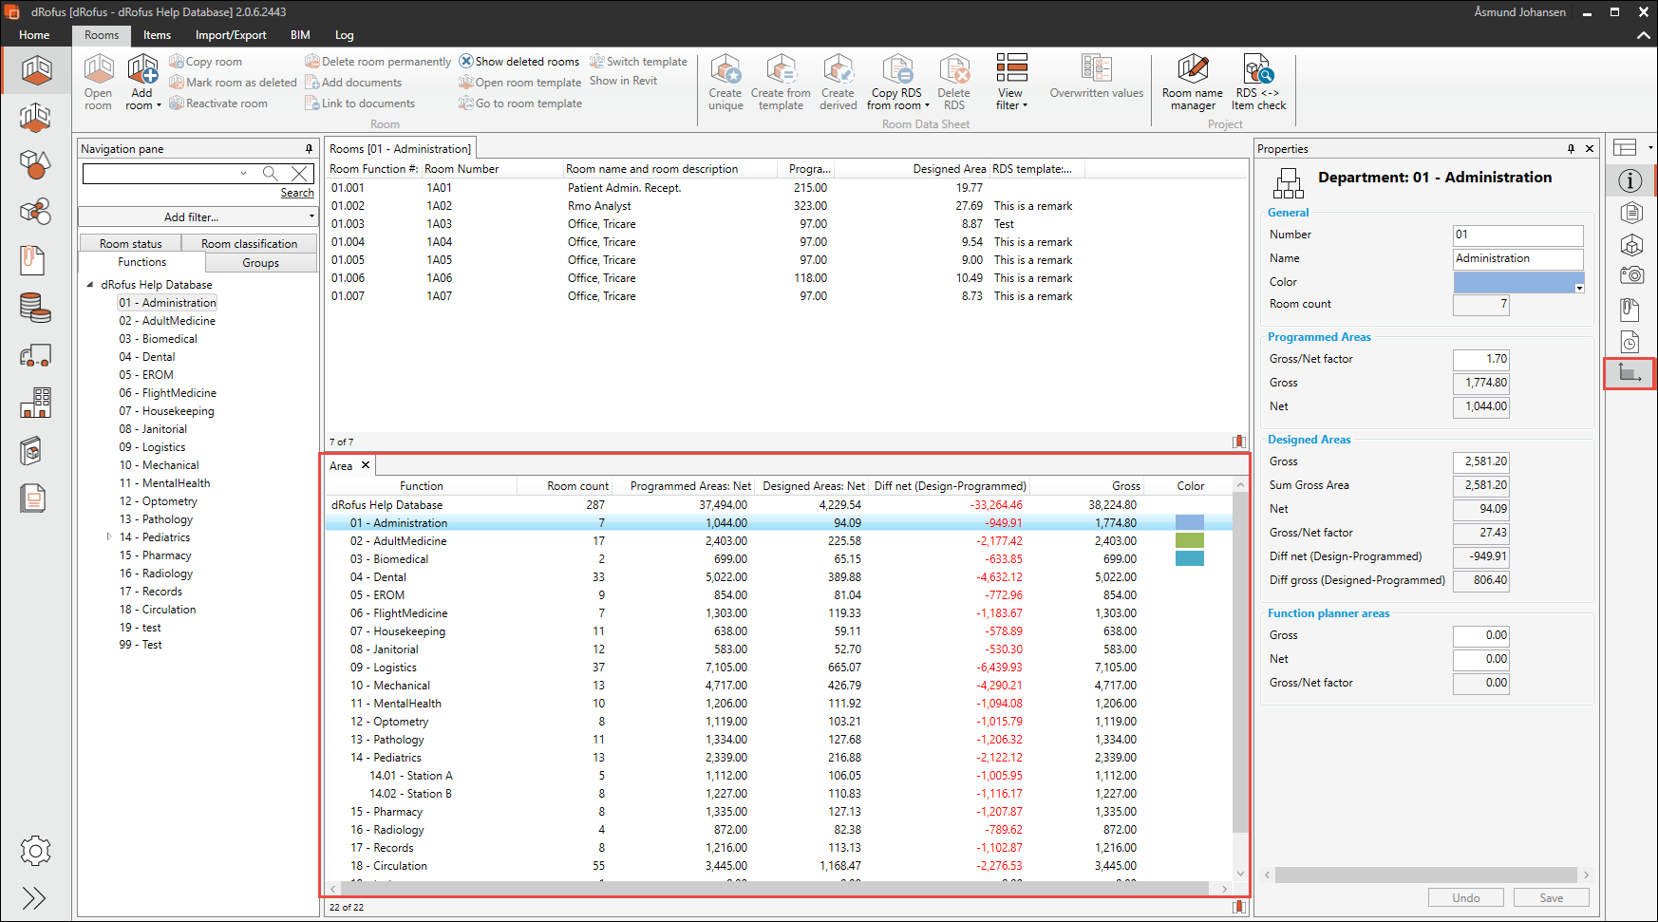1658x922 pixels.
Task: Pin the Properties panel
Action: [x=1571, y=149]
